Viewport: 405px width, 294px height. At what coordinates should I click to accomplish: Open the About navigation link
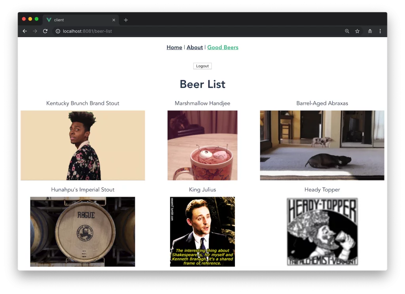click(x=195, y=47)
